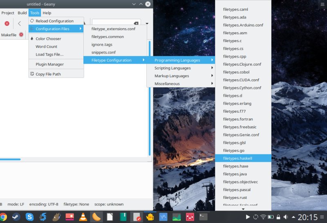Image resolution: width=327 pixels, height=223 pixels.
Task: Open the toolbar overflow dropdown arrow
Action: point(147,24)
